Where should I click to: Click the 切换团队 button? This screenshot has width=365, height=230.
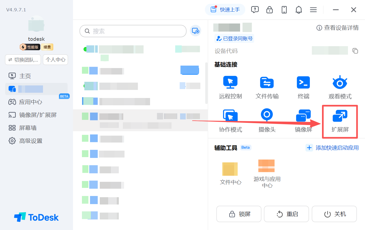[23, 60]
